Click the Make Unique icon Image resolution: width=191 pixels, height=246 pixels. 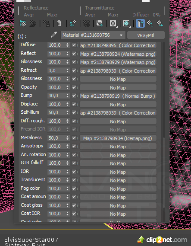pyautogui.click(x=86, y=23)
